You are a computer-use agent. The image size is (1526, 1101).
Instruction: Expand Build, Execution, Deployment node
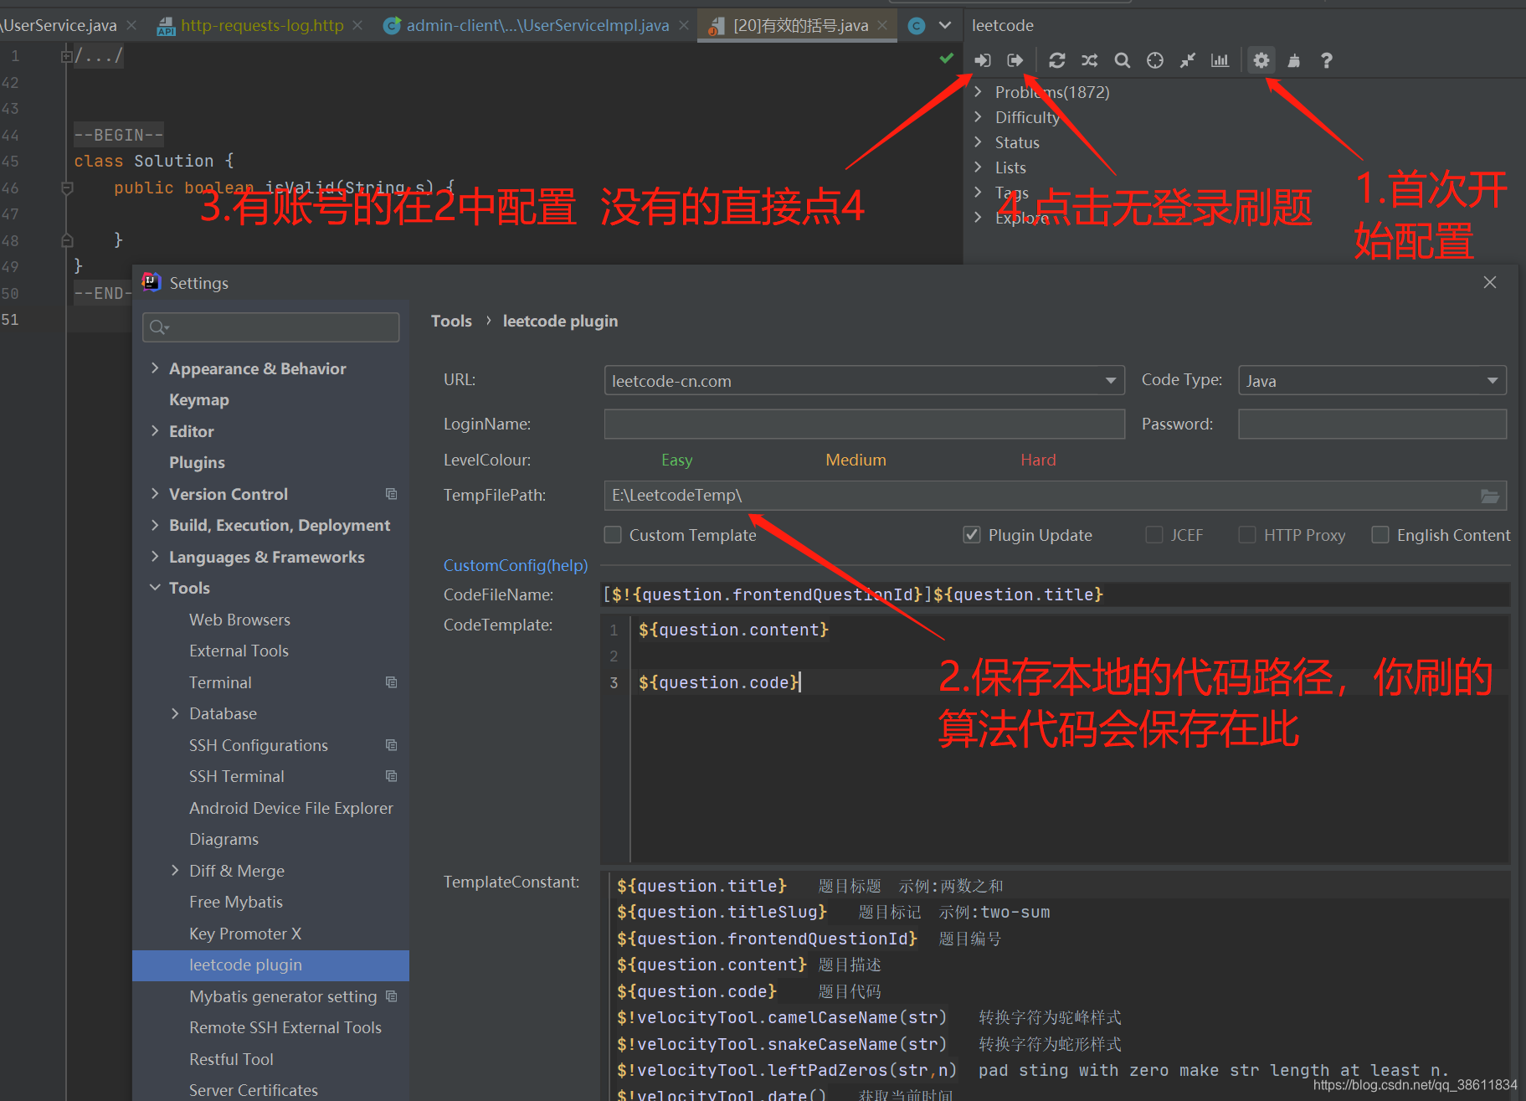tap(155, 525)
